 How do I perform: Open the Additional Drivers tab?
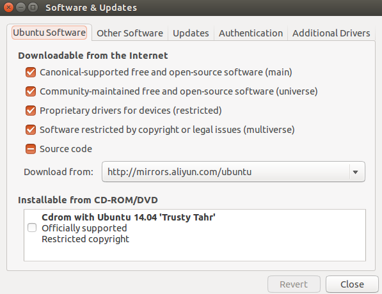pyautogui.click(x=331, y=33)
